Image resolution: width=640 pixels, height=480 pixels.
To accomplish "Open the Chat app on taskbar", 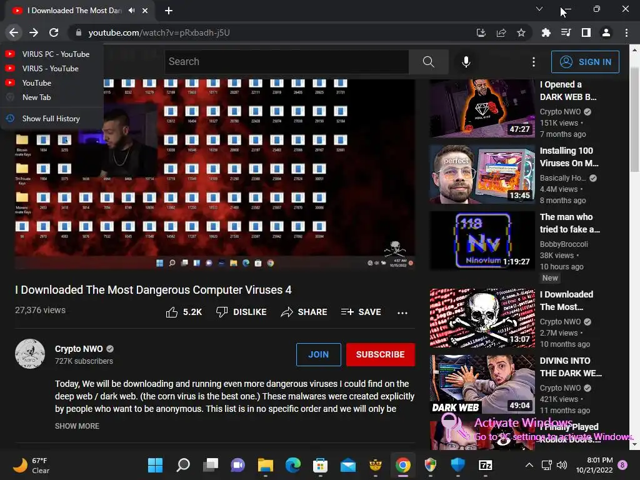I will click(x=238, y=465).
